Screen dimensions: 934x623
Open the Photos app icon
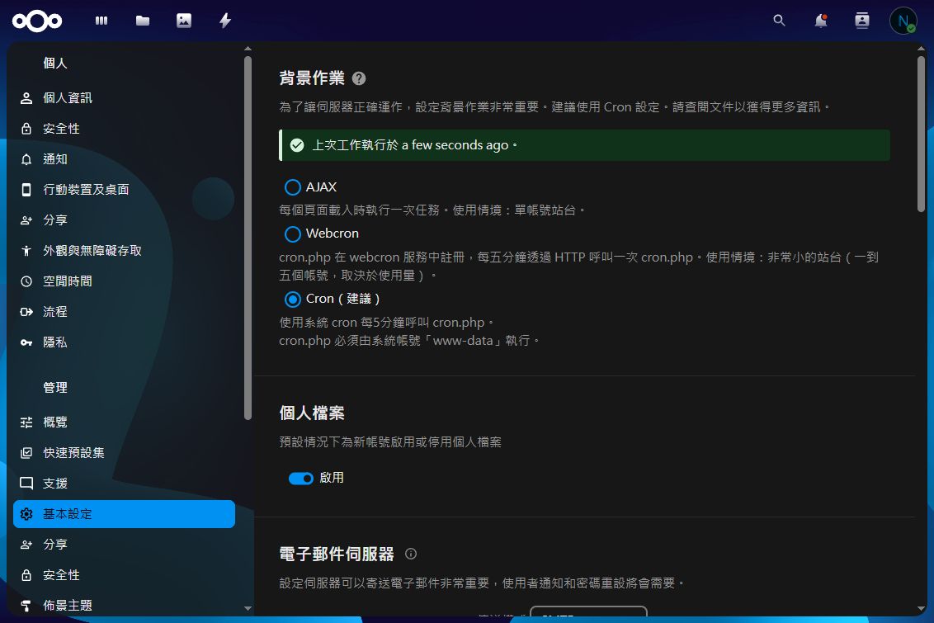(184, 21)
